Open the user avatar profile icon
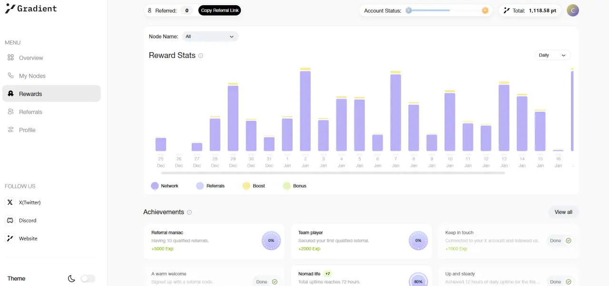 point(573,10)
